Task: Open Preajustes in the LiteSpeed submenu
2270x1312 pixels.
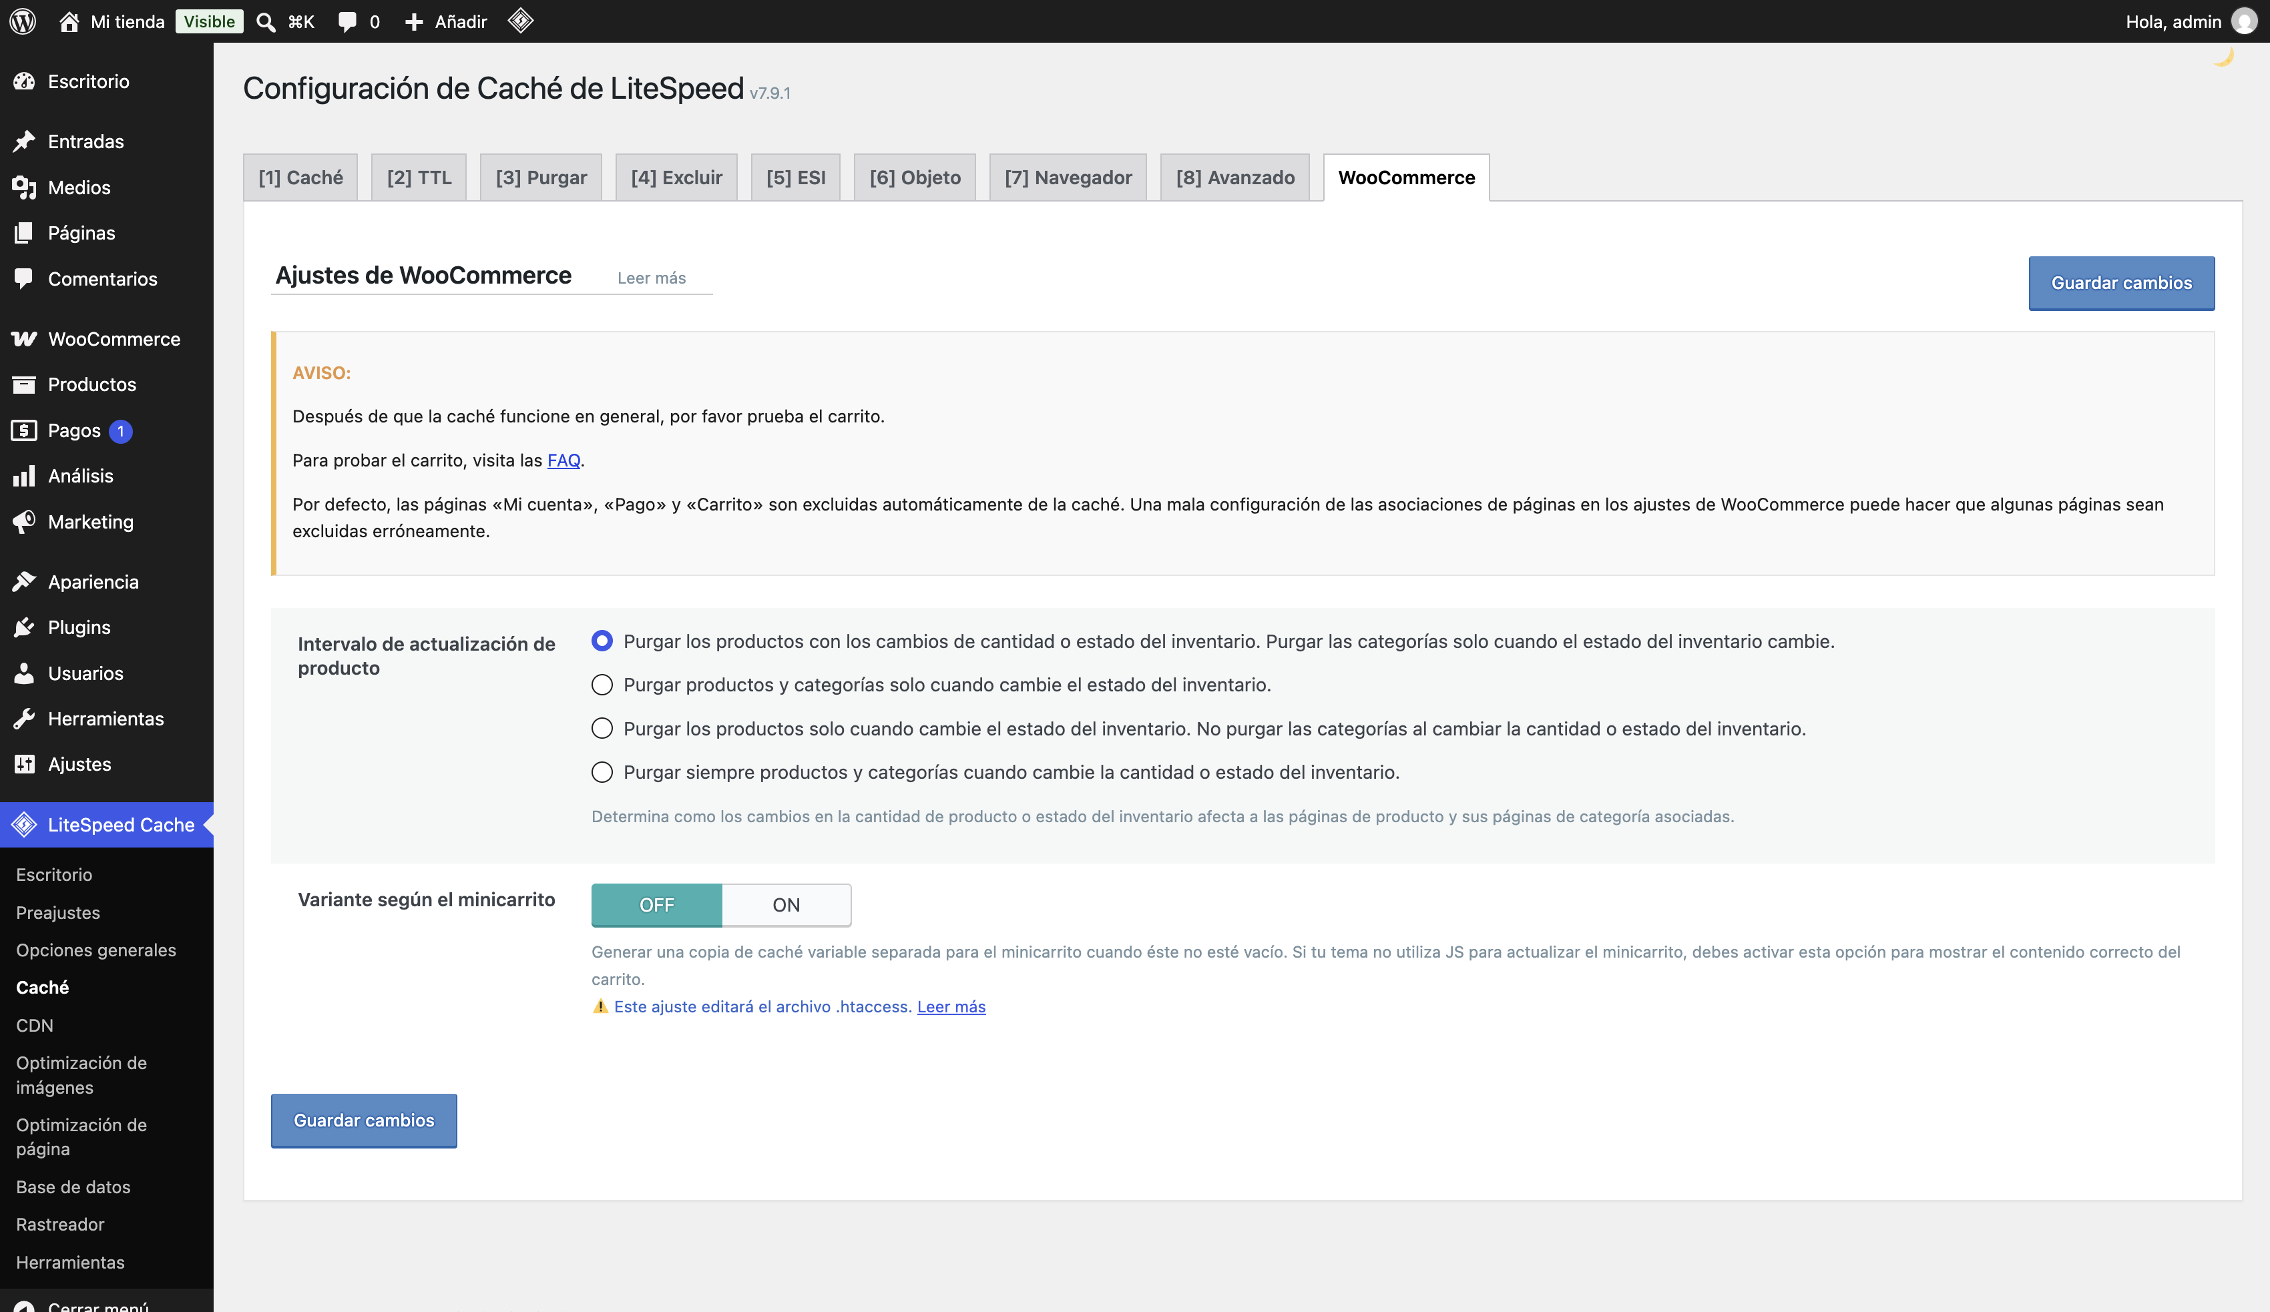Action: pyautogui.click(x=57, y=912)
